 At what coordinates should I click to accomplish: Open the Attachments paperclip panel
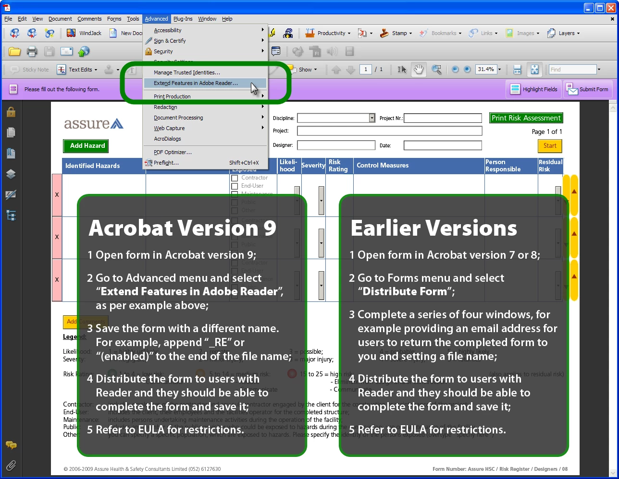click(11, 465)
